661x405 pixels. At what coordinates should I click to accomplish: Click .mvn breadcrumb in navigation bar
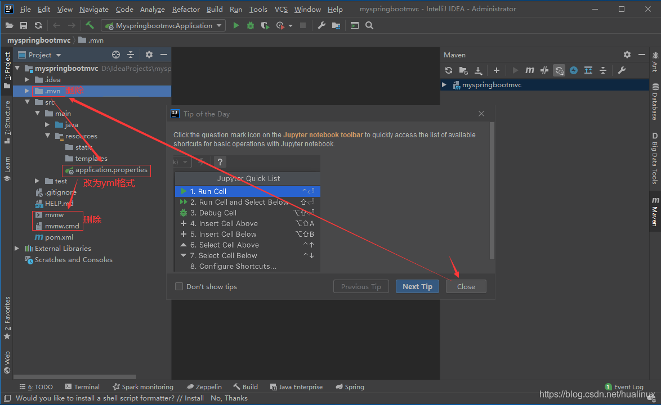tap(91, 40)
